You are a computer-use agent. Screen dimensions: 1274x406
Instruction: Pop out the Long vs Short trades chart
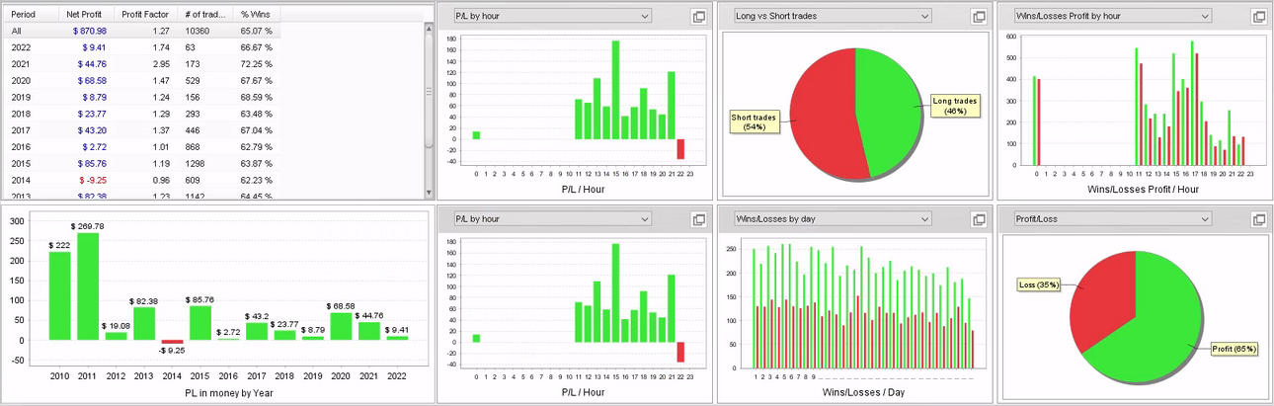pos(979,17)
